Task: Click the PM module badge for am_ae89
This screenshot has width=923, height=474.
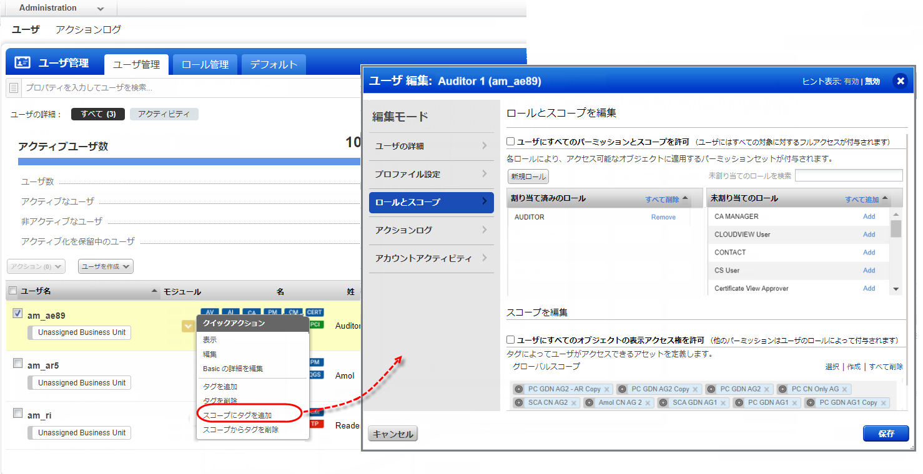Action: coord(272,312)
